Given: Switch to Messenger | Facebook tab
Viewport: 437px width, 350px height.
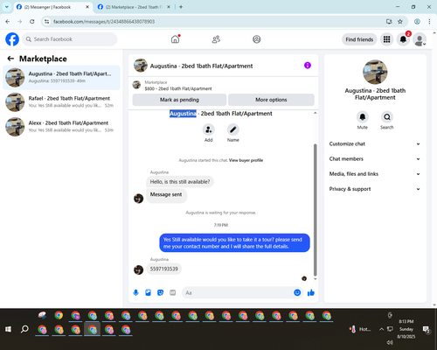Looking at the screenshot, I should 52,7.
